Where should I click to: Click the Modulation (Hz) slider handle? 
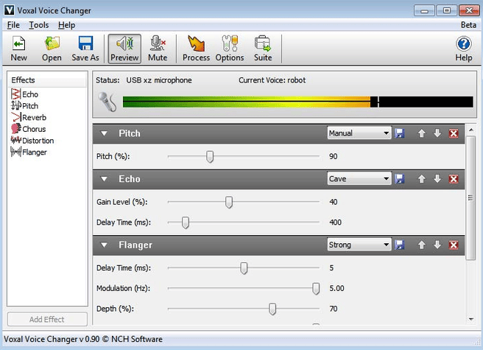tap(316, 289)
